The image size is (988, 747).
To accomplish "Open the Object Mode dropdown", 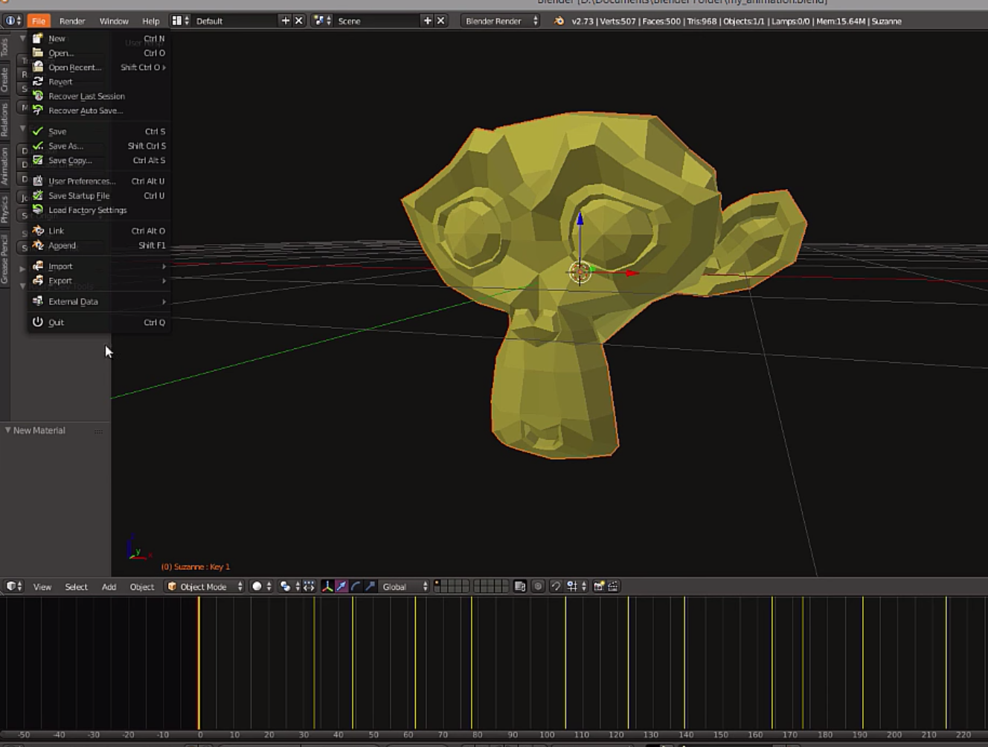I will (205, 586).
